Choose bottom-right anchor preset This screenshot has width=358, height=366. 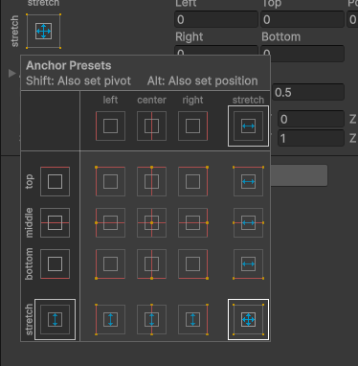point(192,263)
